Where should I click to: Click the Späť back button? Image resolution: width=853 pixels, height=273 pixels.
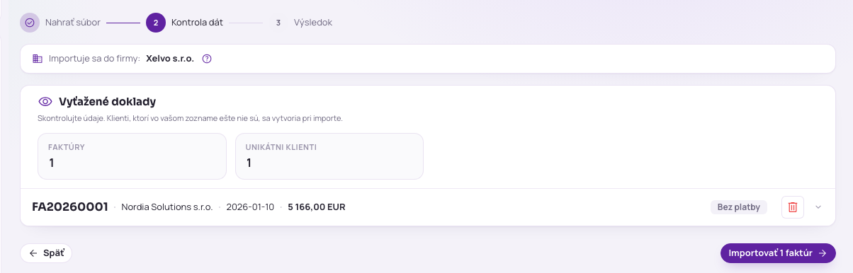(x=46, y=253)
